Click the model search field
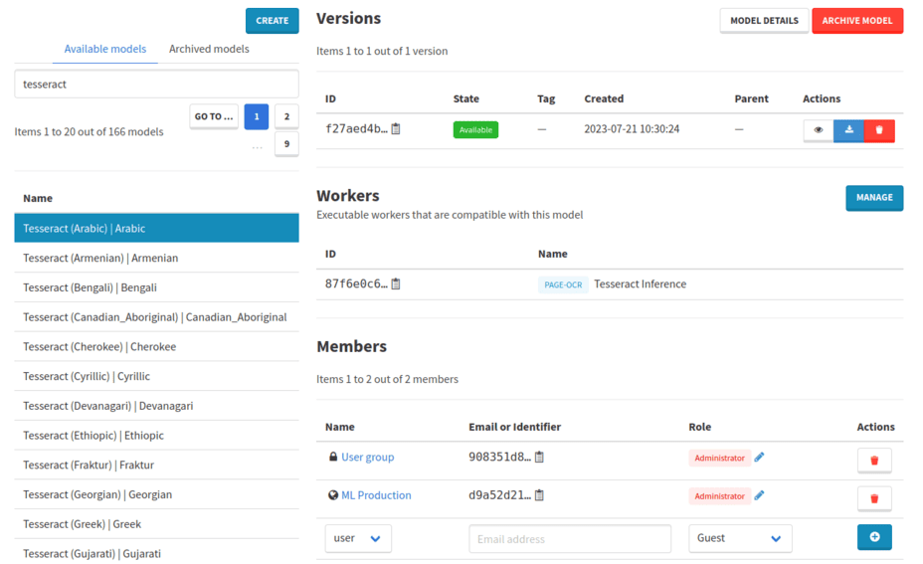This screenshot has width=923, height=564. click(156, 85)
